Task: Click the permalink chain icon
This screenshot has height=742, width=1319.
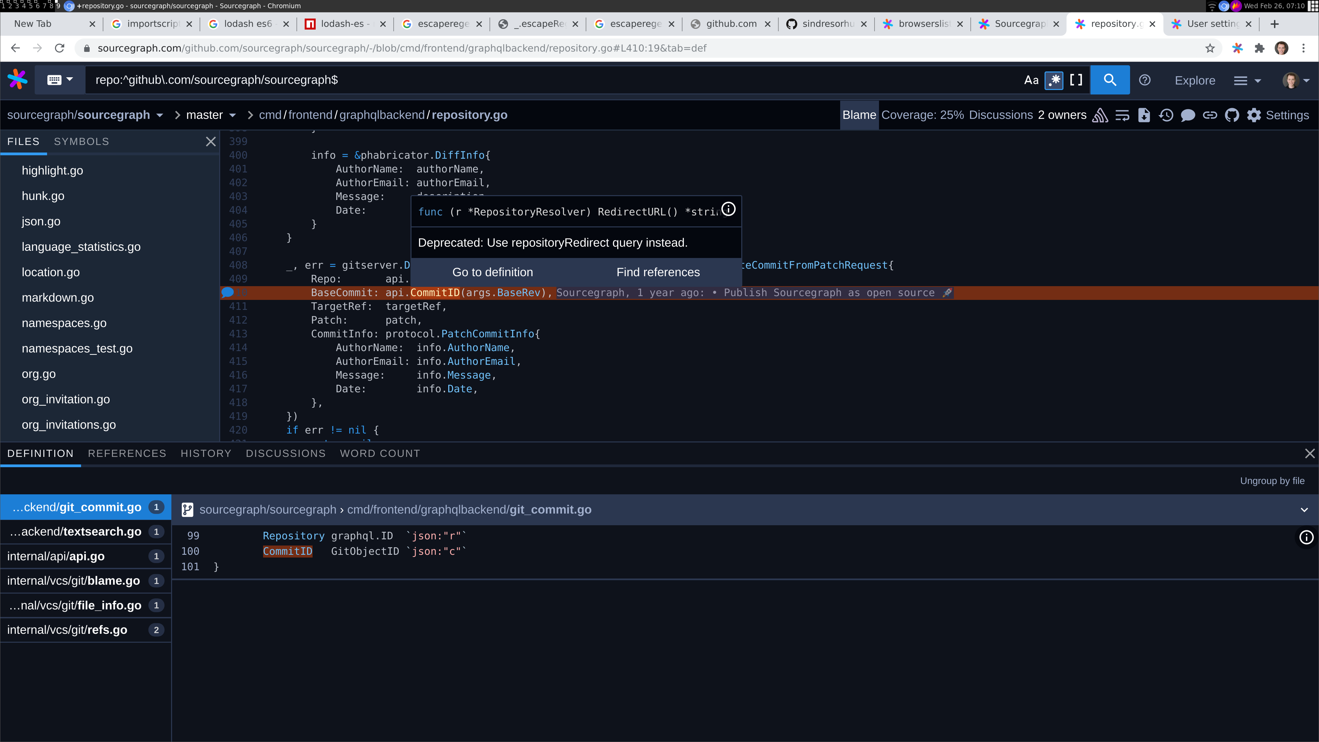Action: (x=1209, y=115)
